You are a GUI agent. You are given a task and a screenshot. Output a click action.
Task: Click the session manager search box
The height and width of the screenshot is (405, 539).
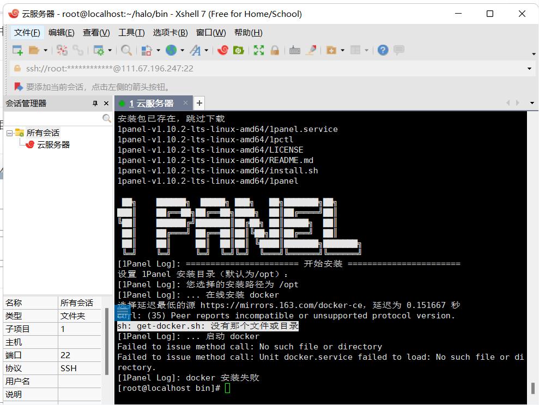(53, 118)
